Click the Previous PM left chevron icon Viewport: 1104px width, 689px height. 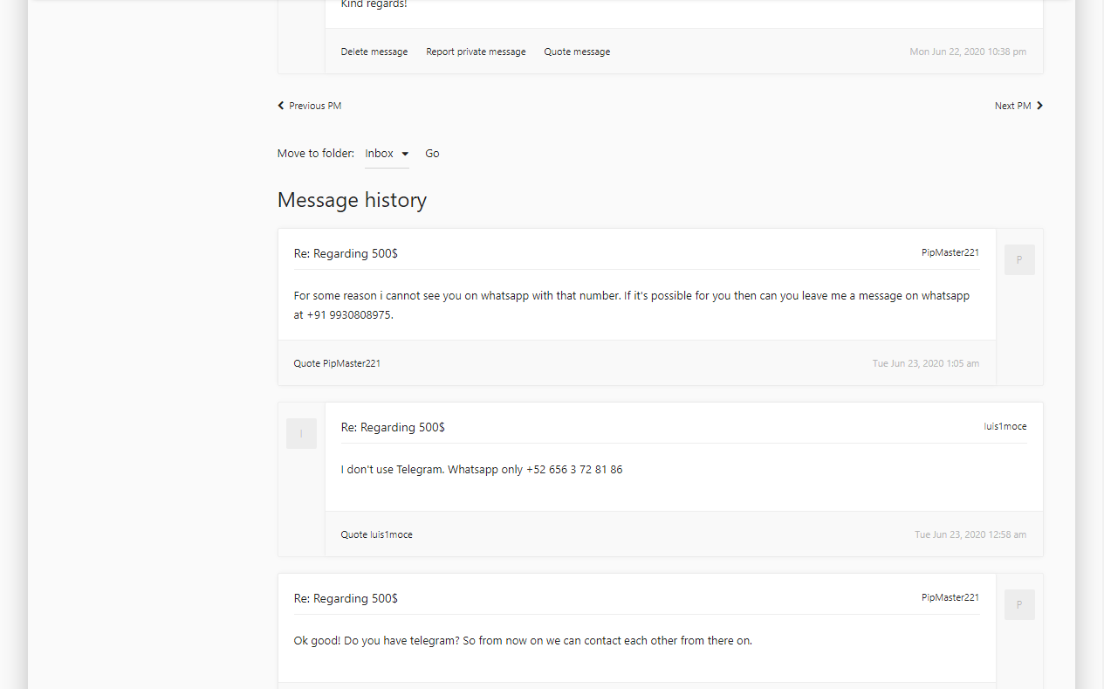coord(281,106)
